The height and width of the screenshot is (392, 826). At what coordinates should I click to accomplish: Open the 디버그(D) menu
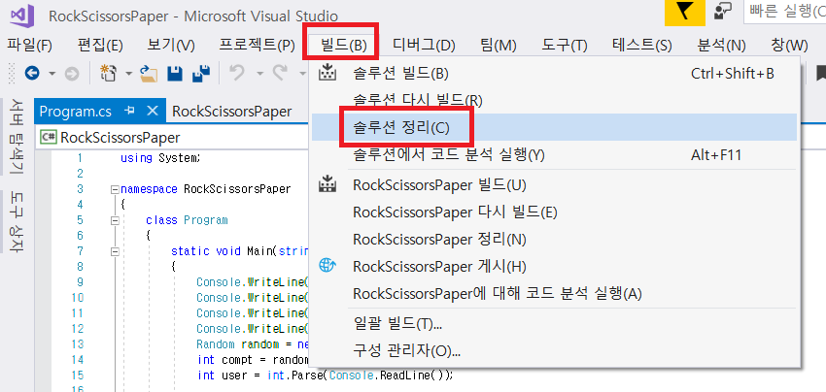tap(424, 46)
